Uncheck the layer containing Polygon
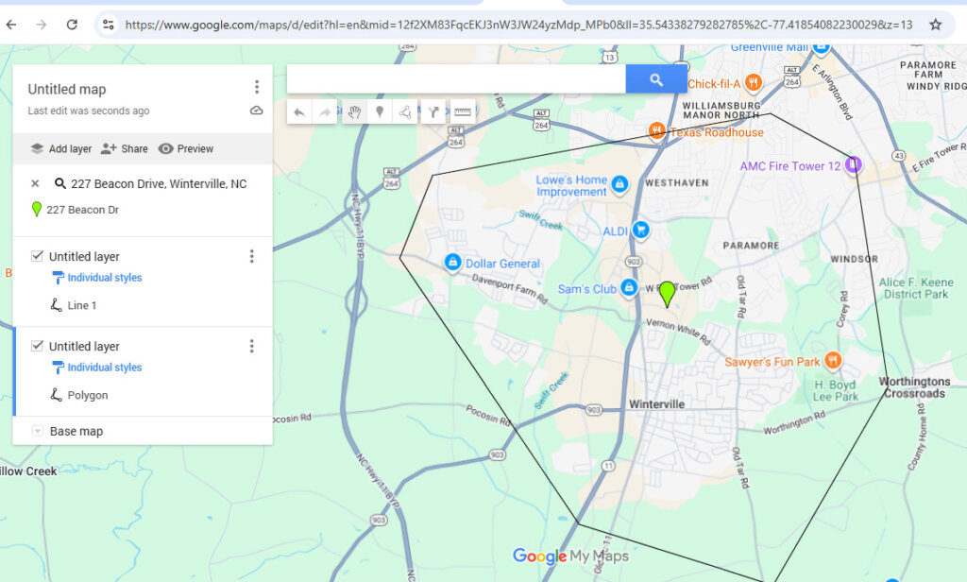 click(37, 346)
